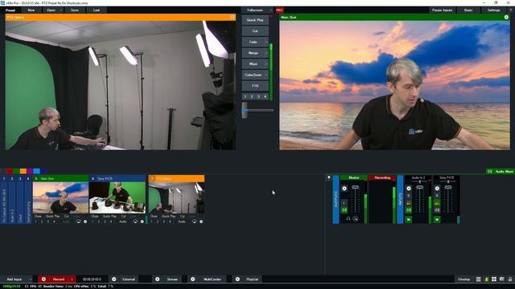Click Pause Inputs in the top bar
The width and height of the screenshot is (515, 289).
pos(442,10)
